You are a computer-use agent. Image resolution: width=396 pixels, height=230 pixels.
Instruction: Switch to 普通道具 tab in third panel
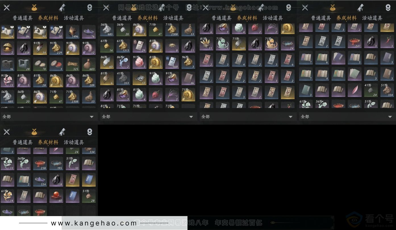coord(222,18)
